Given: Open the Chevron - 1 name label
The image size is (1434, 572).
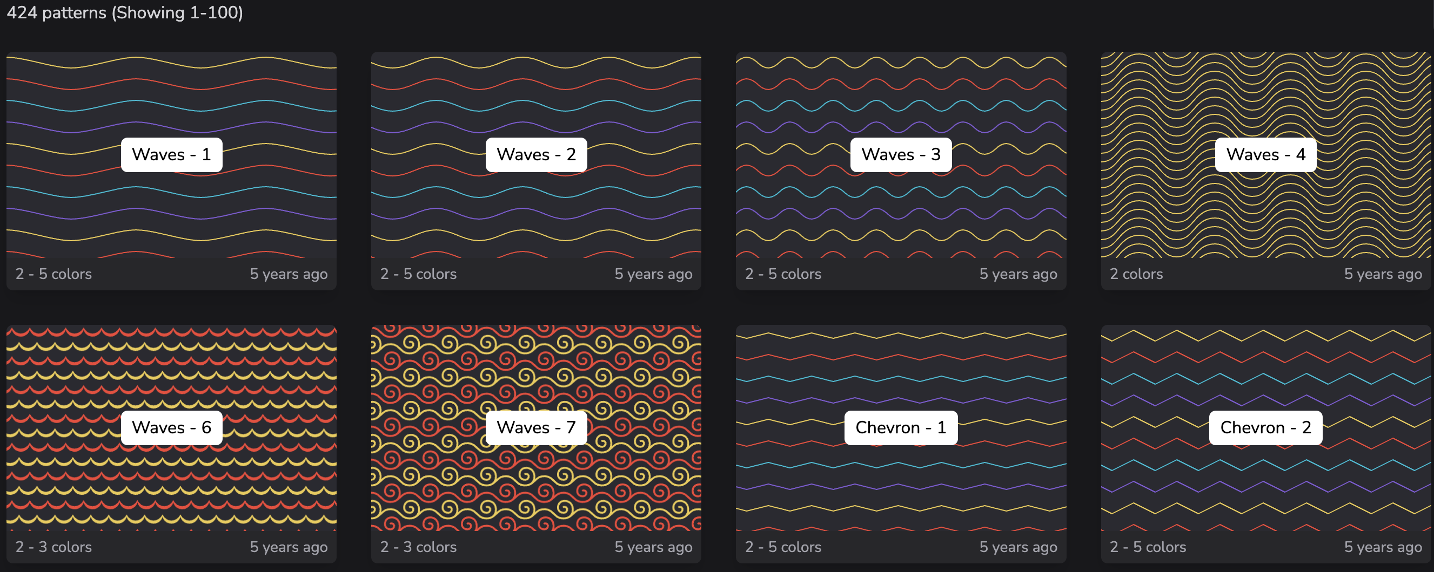Looking at the screenshot, I should [900, 427].
